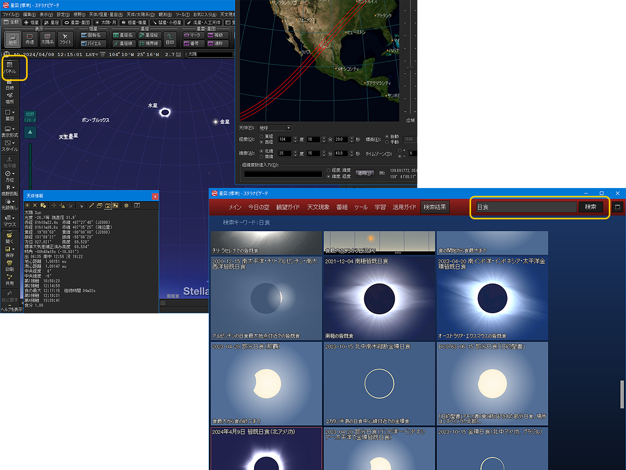This screenshot has height=470, width=626.
Task: Click the 印刷 print icon
Action: pos(10,266)
